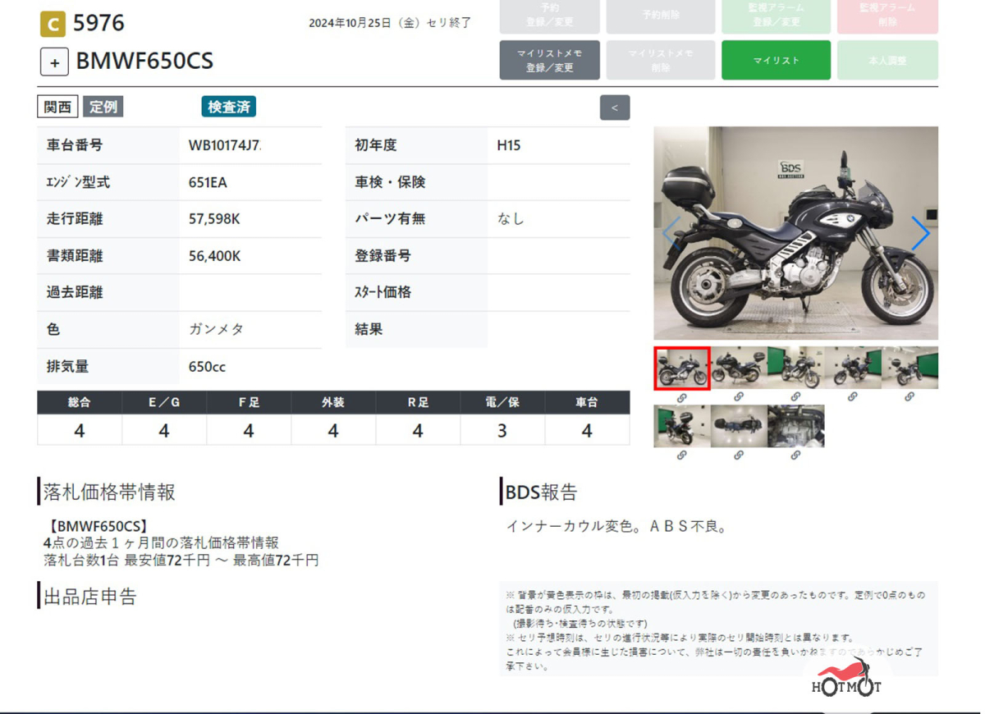Select the top-down view motorcycle thumbnail
The width and height of the screenshot is (985, 714).
739,426
